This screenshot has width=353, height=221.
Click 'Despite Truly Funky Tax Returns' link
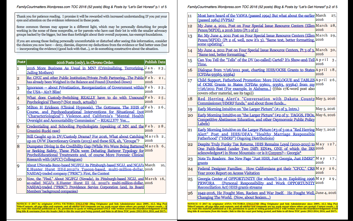pos(256,144)
